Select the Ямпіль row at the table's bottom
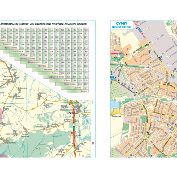The height and width of the screenshot is (177, 177). [x=78, y=91]
